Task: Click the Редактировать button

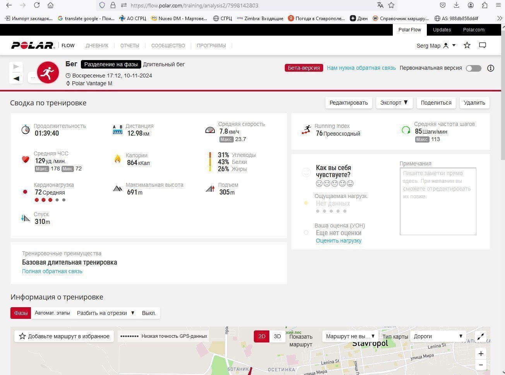Action: (x=349, y=103)
